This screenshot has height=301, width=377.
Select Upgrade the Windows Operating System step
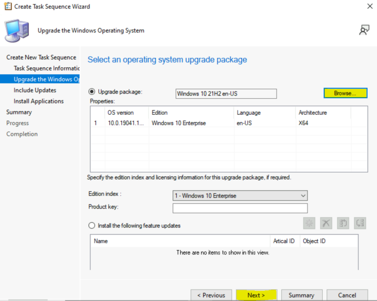tap(40, 79)
